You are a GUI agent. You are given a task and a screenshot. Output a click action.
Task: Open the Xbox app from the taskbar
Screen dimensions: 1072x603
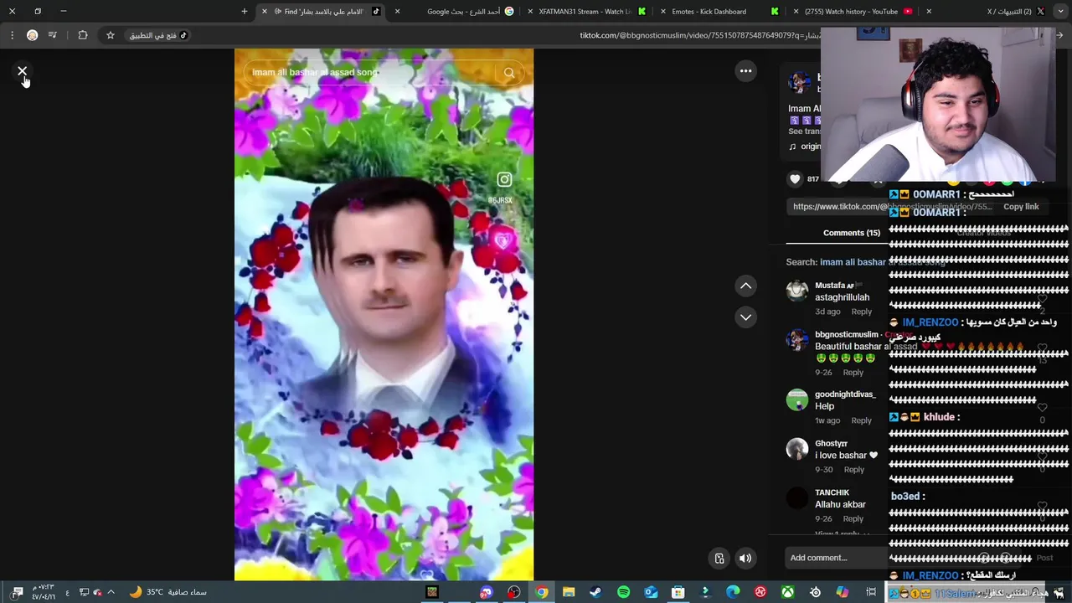click(x=787, y=592)
